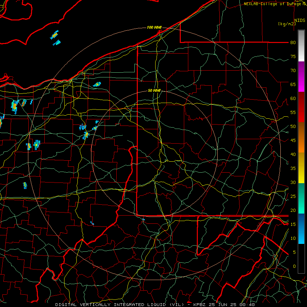307x307 pixels.
Task: Select the yellow segment of the color bar
Action: pyautogui.click(x=301, y=168)
